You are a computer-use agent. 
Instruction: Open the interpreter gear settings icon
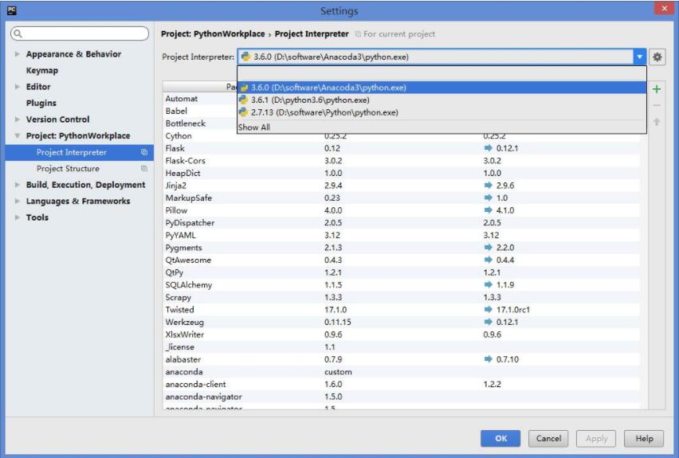pos(657,57)
